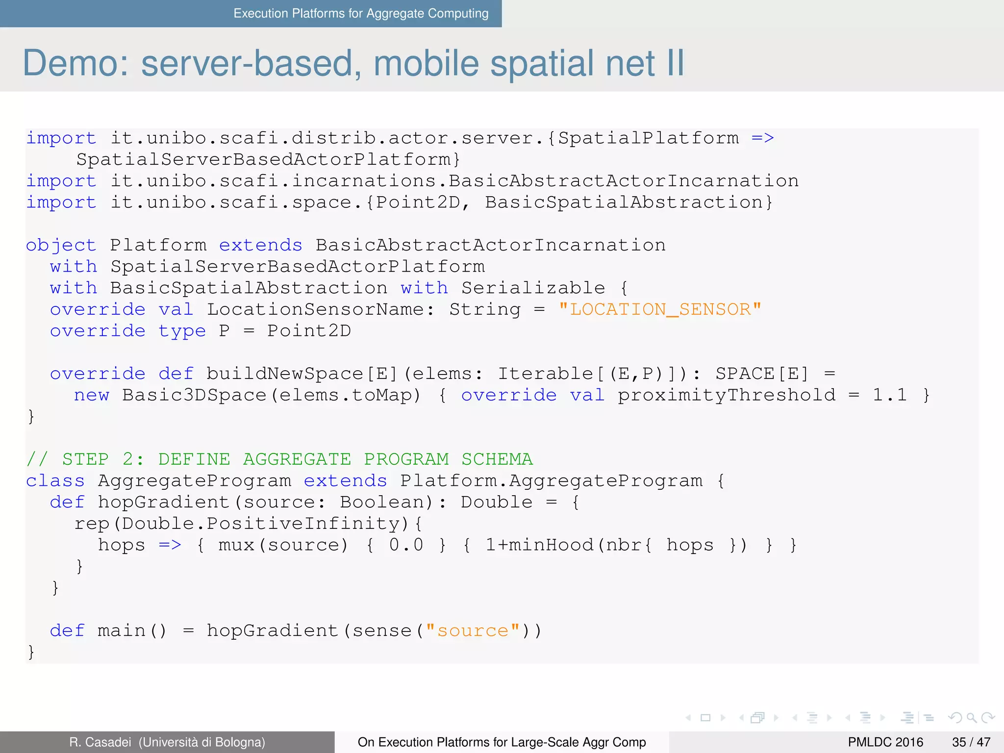Click the presentation outline icon left of divider

pyautogui.click(x=907, y=718)
